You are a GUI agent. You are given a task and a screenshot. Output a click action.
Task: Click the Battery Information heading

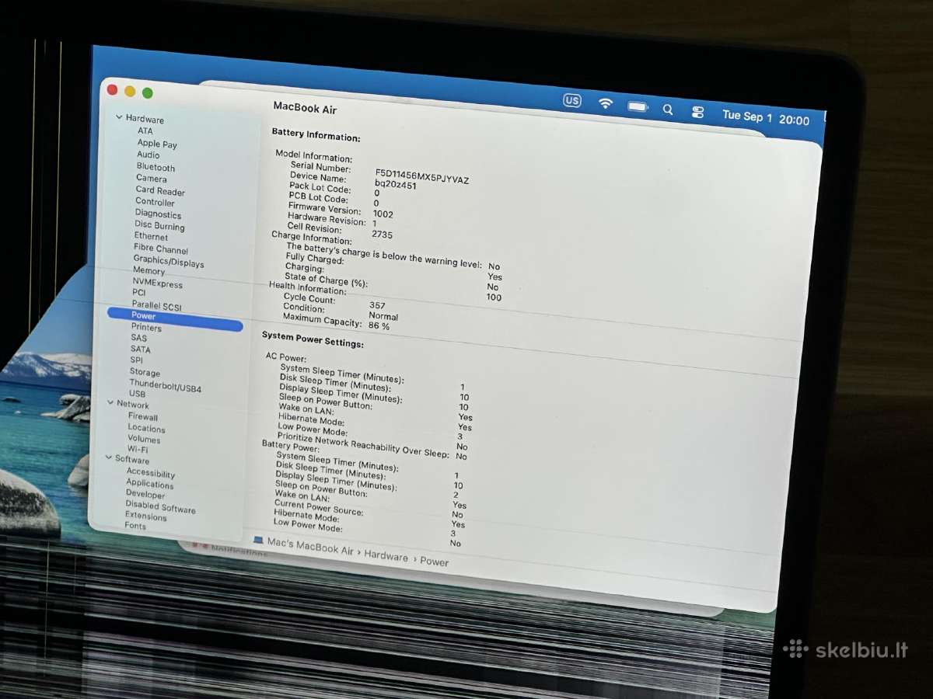pyautogui.click(x=316, y=136)
